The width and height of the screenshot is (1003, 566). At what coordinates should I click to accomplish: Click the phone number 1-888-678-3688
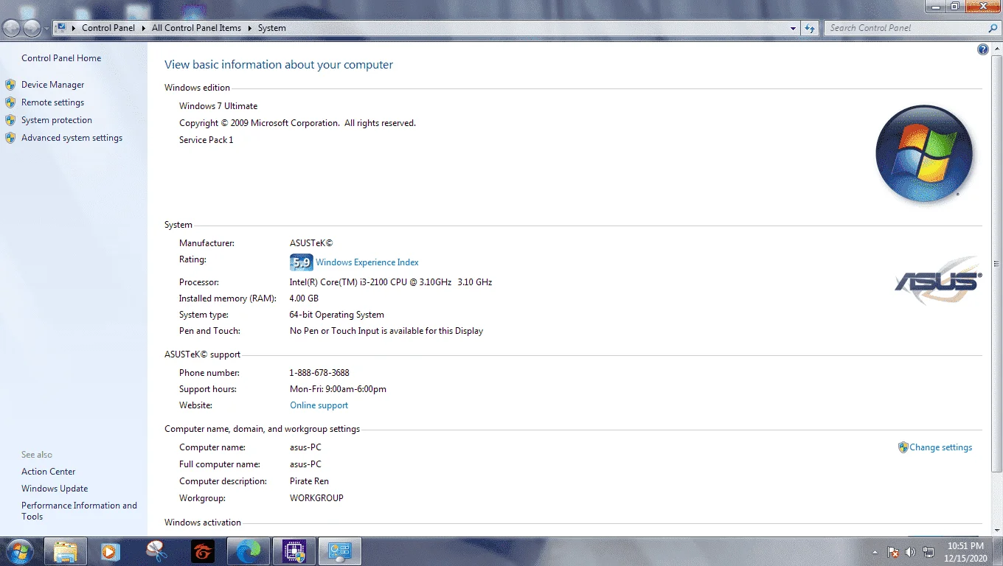[x=319, y=373]
